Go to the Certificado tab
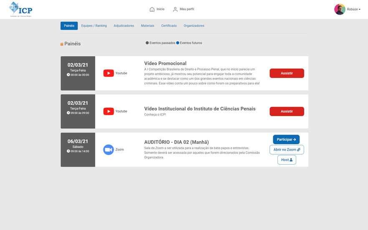 click(169, 26)
